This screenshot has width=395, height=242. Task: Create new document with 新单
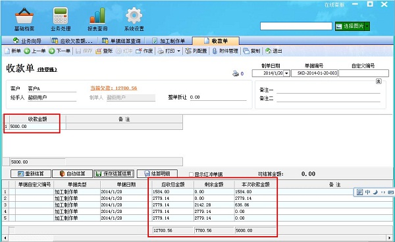(x=13, y=51)
